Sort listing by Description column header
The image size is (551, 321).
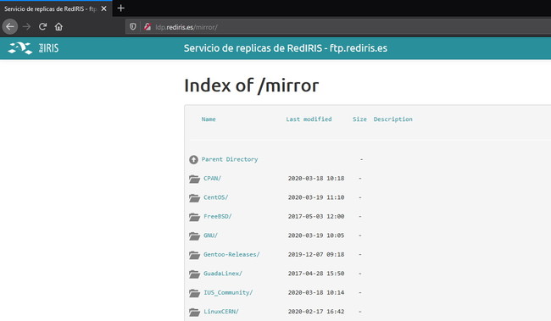coord(392,119)
